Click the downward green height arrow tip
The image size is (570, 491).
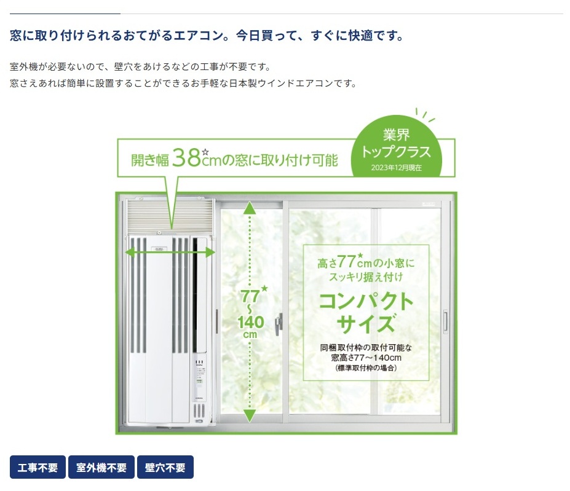[250, 416]
